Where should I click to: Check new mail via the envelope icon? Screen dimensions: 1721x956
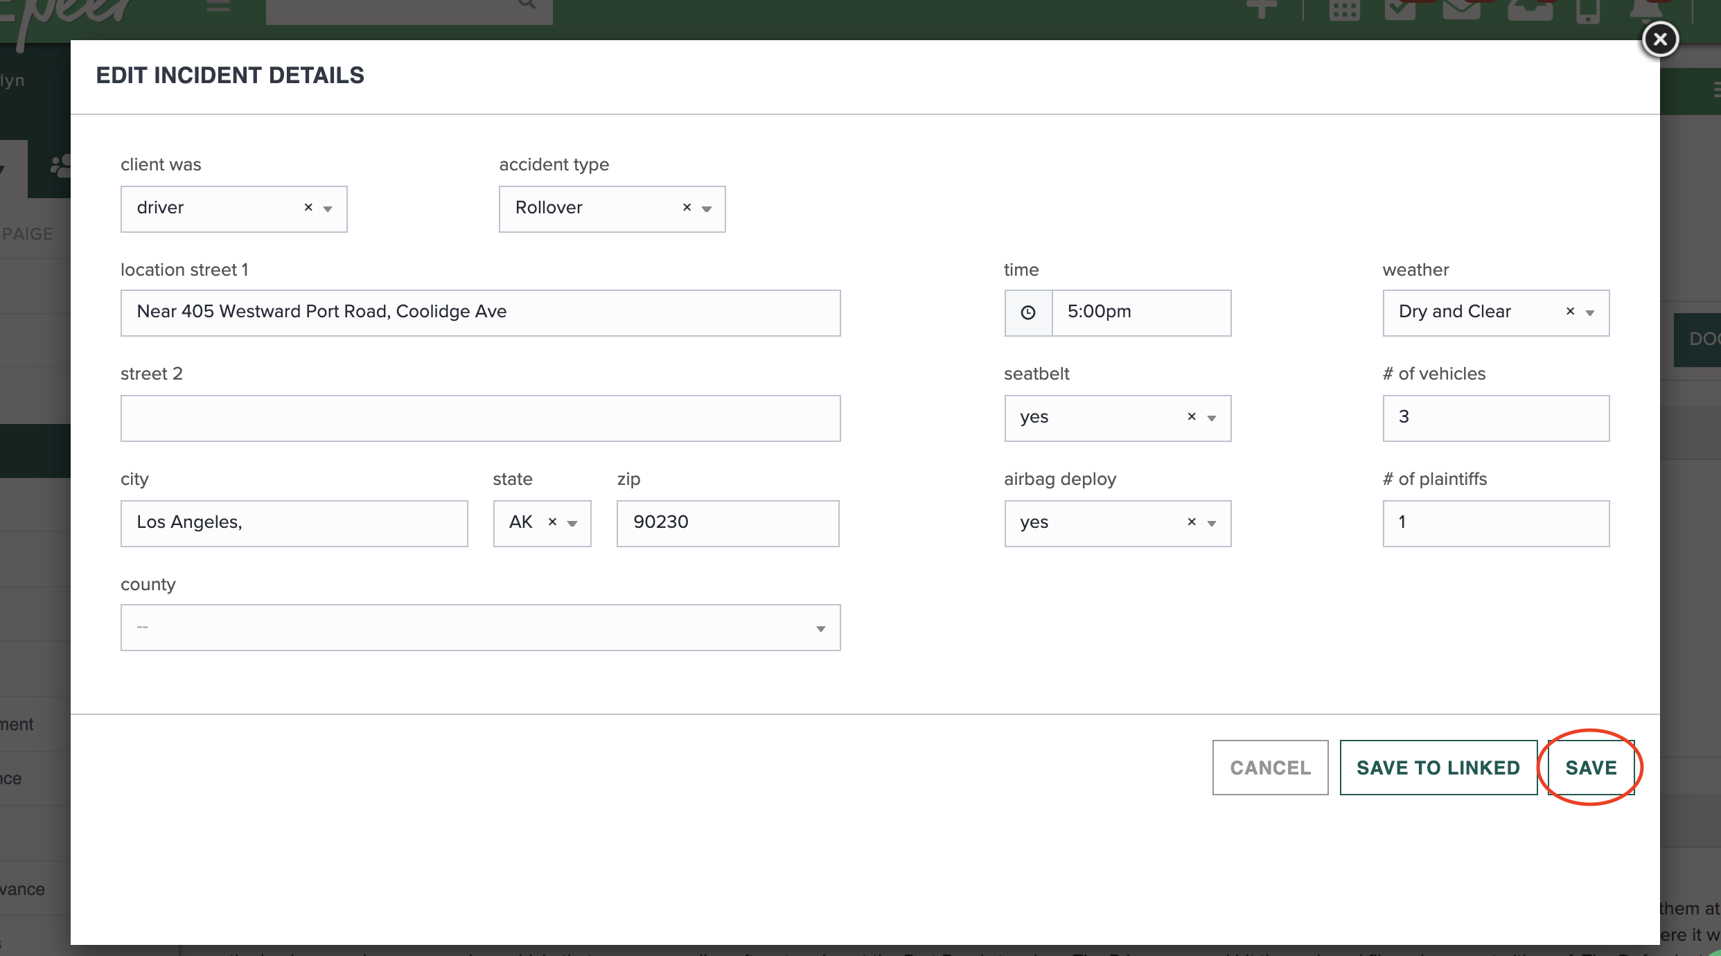point(1460,8)
